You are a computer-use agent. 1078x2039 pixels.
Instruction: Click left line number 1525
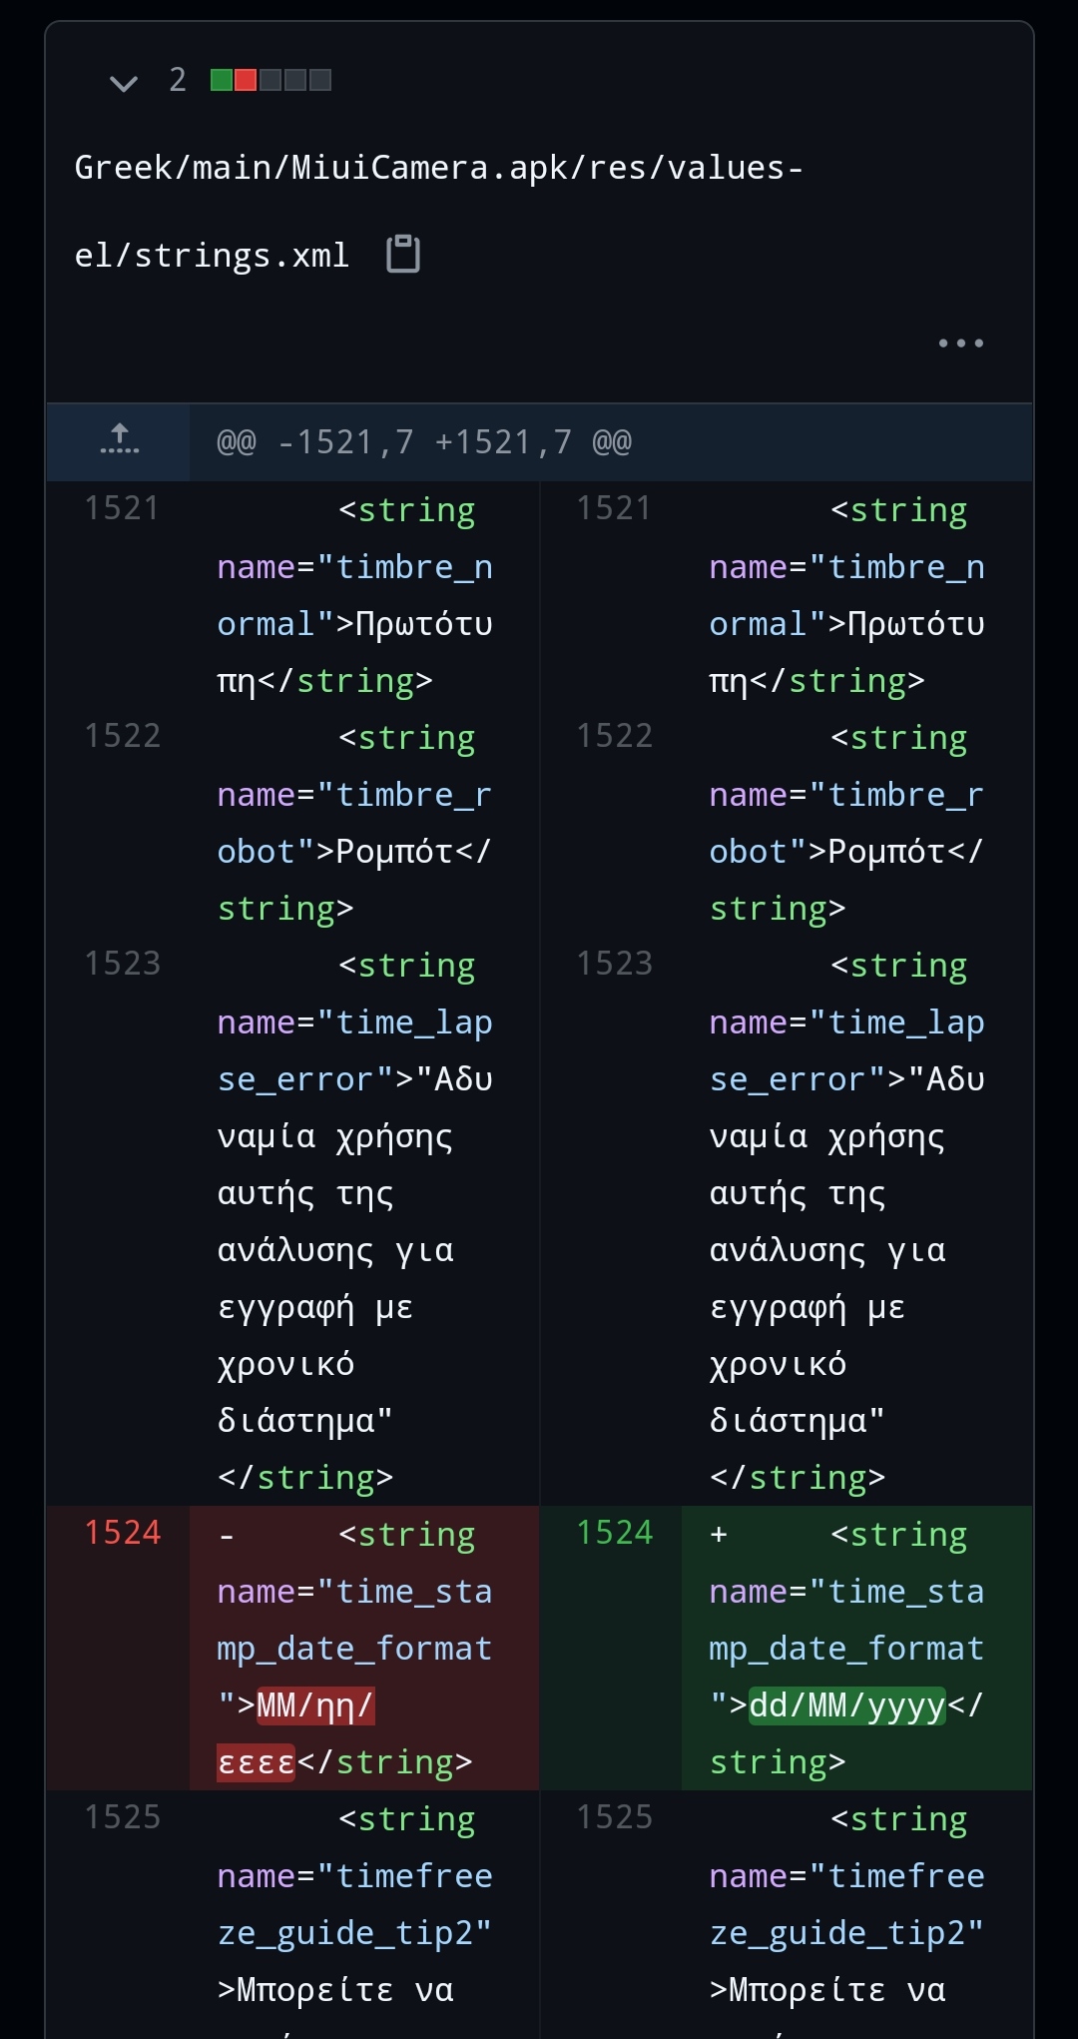(x=122, y=1817)
